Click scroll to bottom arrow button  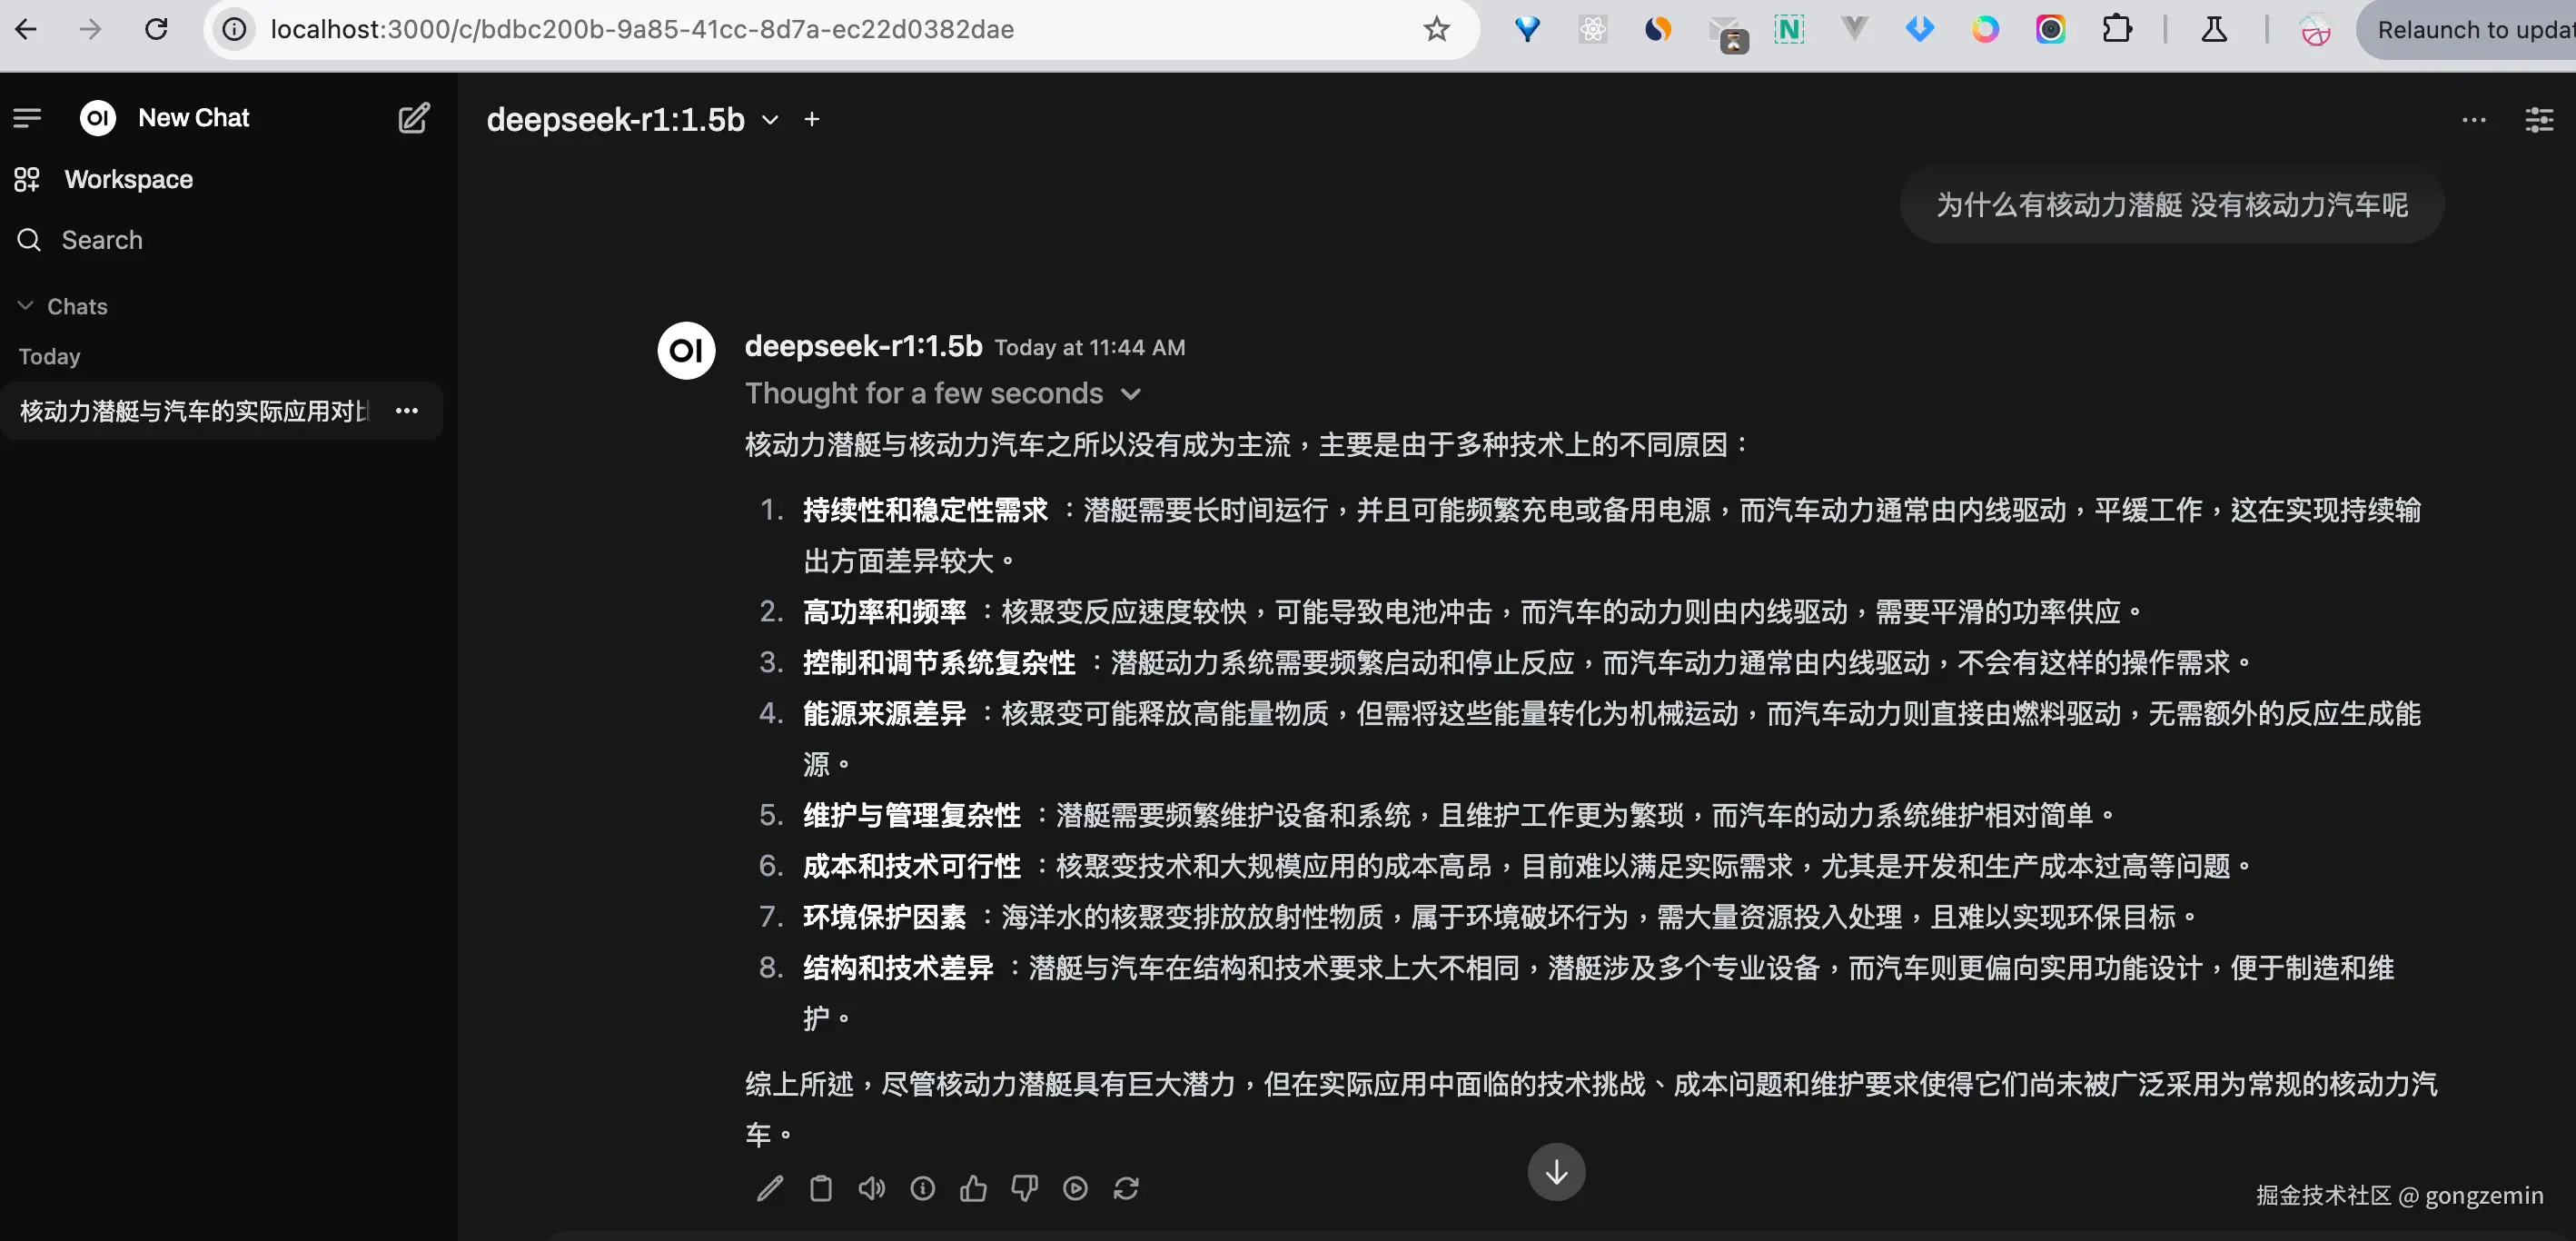point(1556,1172)
